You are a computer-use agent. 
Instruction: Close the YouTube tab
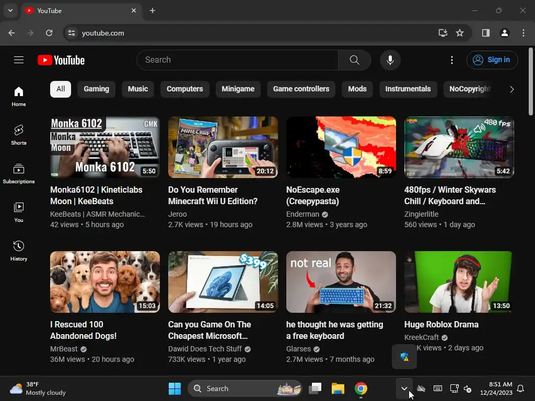click(134, 10)
